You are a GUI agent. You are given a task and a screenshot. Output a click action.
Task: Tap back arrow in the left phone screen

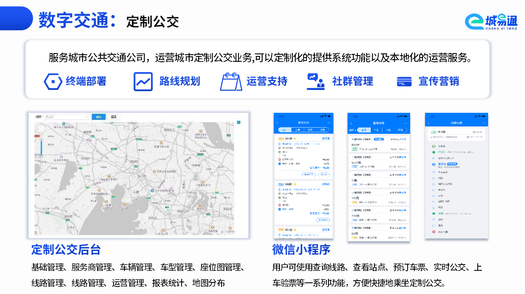pos(277,123)
